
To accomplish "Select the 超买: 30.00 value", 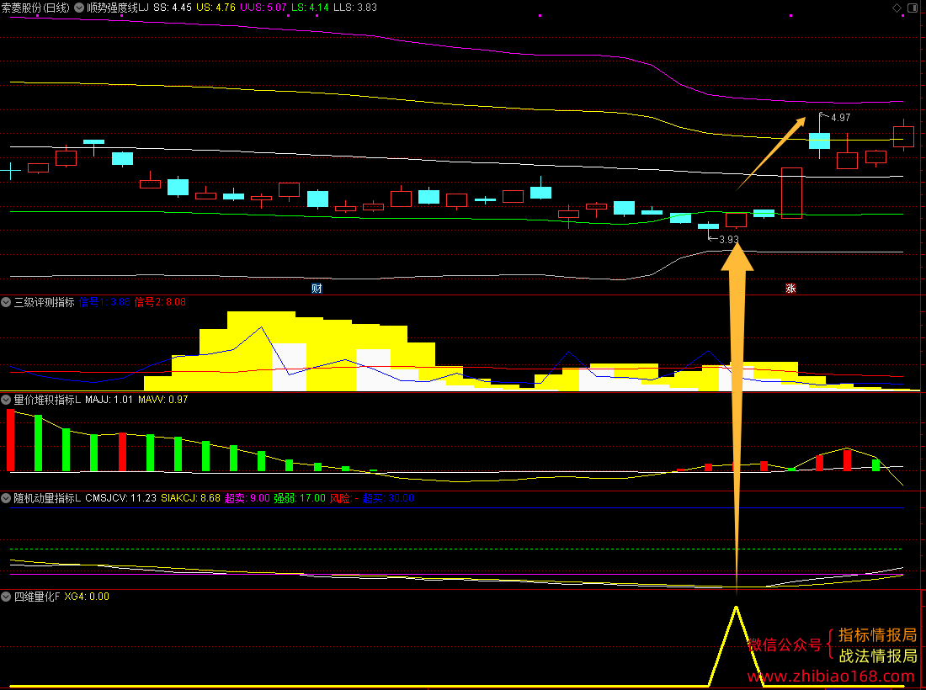I will point(389,498).
